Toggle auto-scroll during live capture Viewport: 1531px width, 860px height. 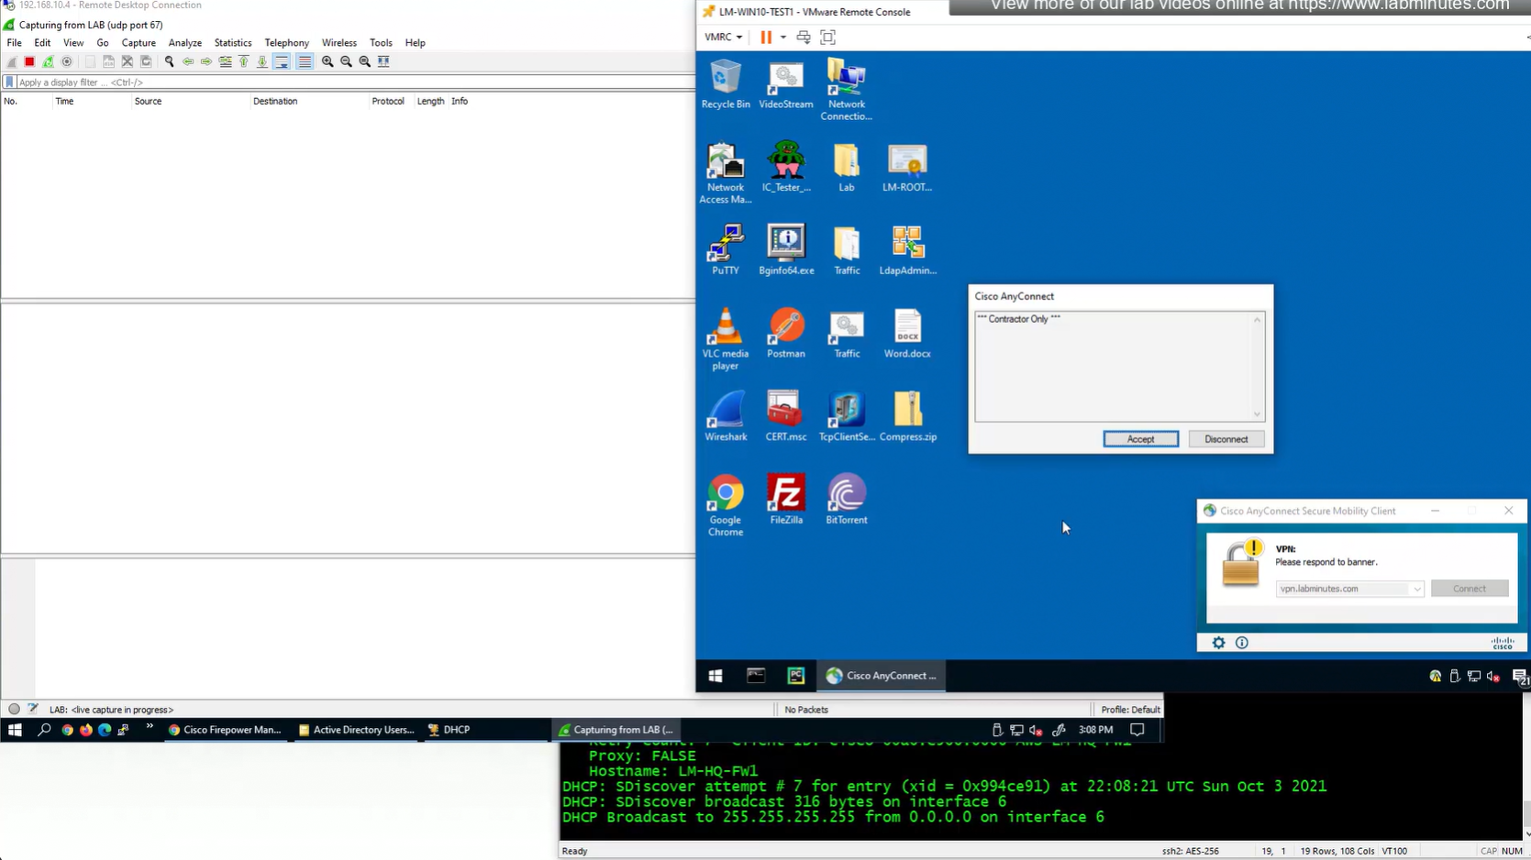coord(282,61)
